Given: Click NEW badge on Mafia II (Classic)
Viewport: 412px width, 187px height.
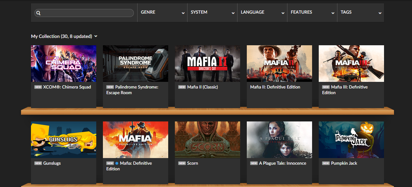Looking at the screenshot, I should (x=182, y=87).
